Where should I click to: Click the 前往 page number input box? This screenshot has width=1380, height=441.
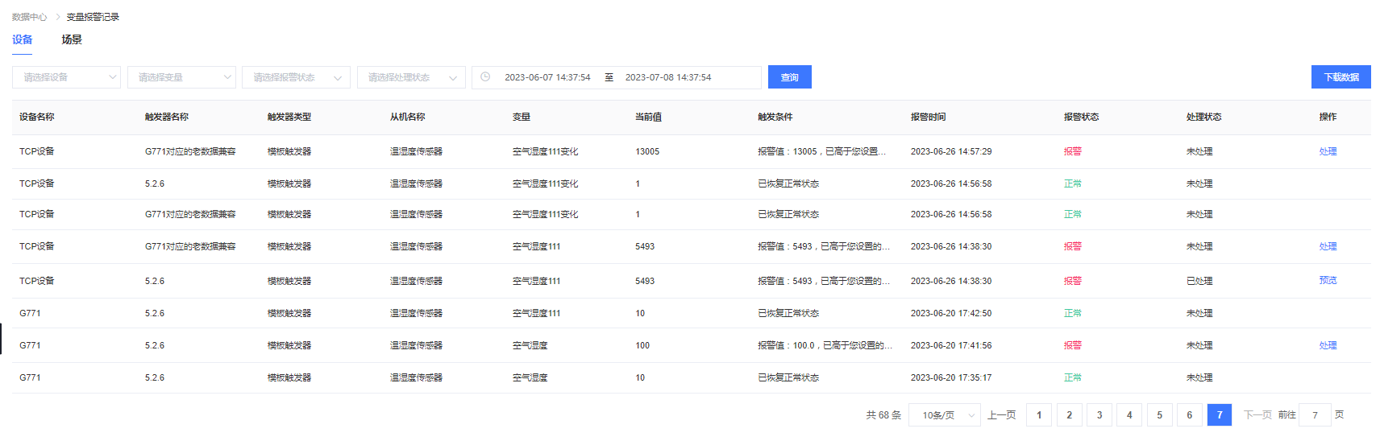(1315, 415)
